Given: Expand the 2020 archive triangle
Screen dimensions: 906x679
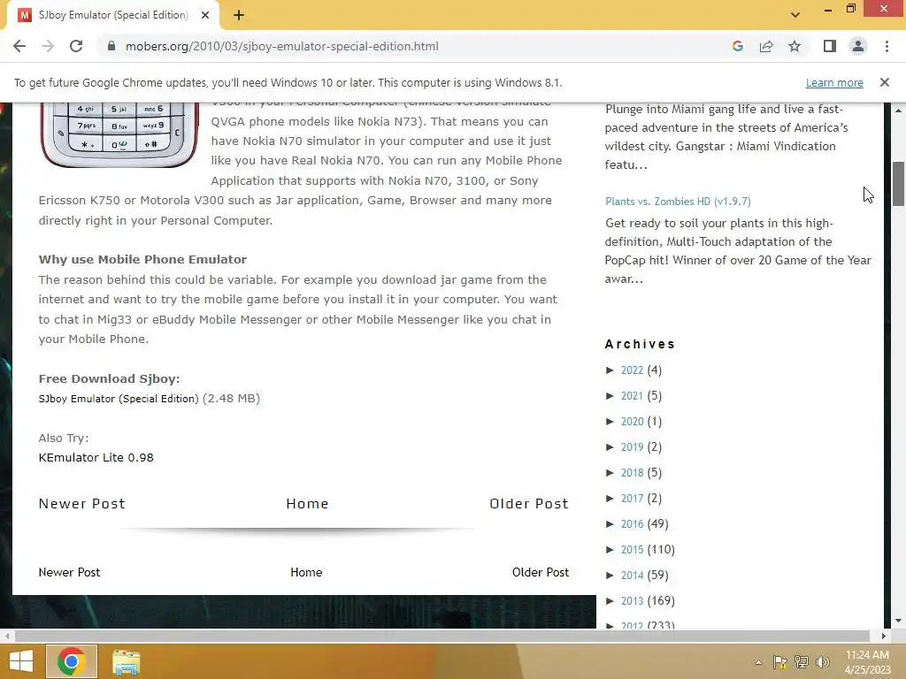Looking at the screenshot, I should [x=610, y=422].
